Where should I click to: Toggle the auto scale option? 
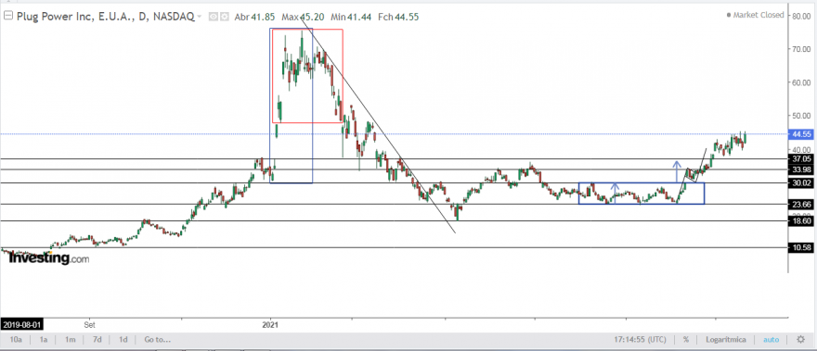click(x=772, y=340)
